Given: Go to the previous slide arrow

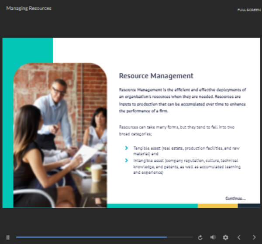Looking at the screenshot, I should coord(239,237).
